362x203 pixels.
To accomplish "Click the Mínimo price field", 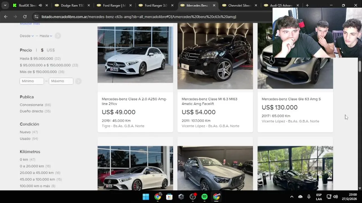I will 32,81.
